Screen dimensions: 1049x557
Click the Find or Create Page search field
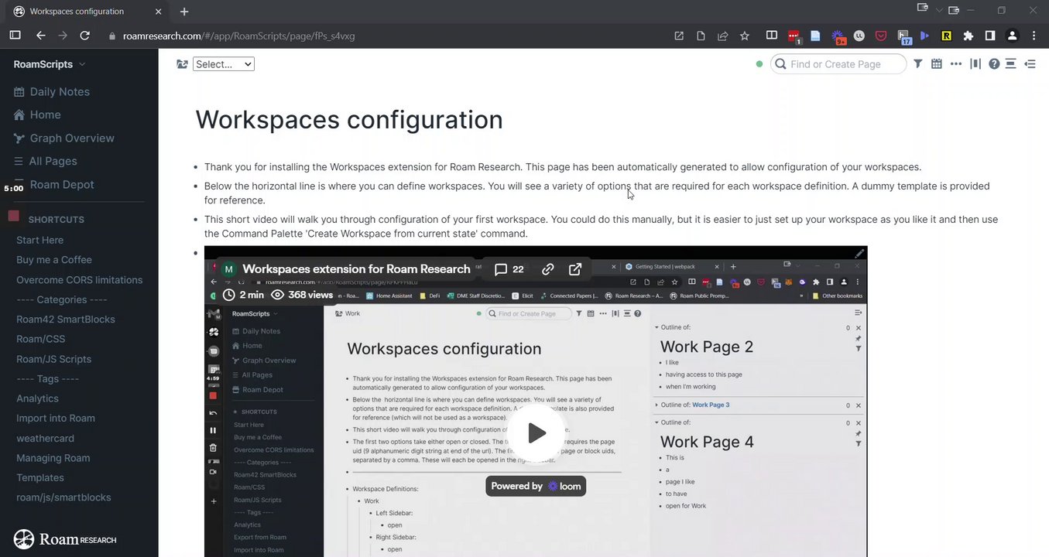838,64
